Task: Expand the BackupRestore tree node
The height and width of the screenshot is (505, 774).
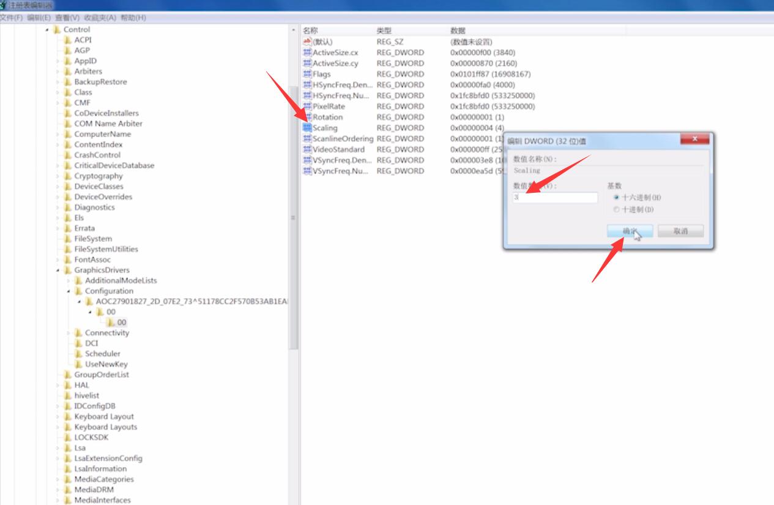Action: click(58, 82)
